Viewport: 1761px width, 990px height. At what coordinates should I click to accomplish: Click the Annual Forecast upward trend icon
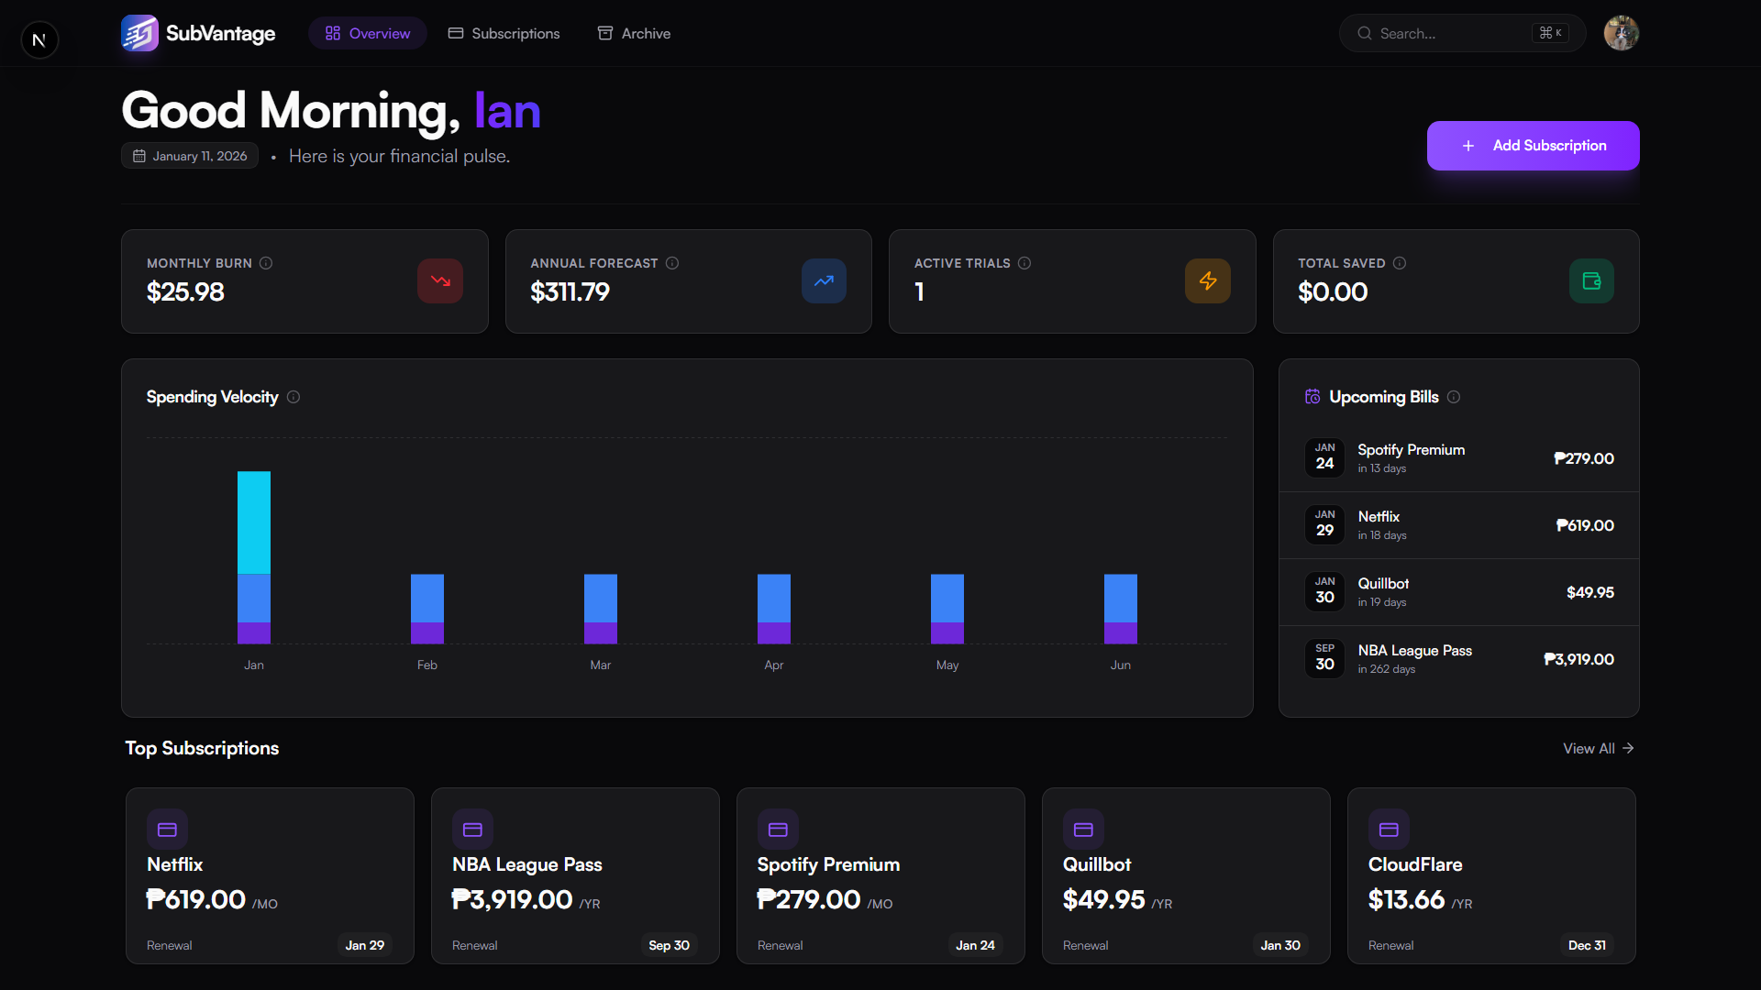823,280
